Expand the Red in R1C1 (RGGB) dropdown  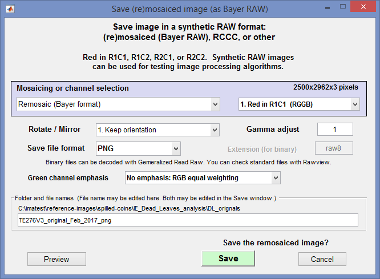point(299,104)
